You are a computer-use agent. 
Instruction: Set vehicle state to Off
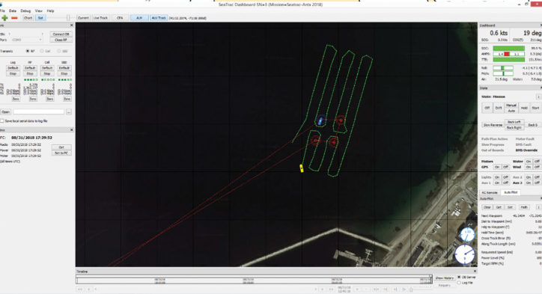click(x=487, y=108)
